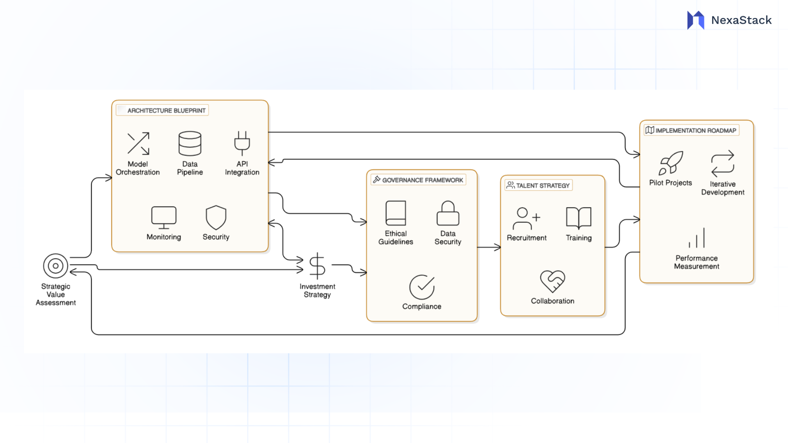Click the Data Pipeline database icon
Viewport: 788px width, 443px height.
(190, 144)
